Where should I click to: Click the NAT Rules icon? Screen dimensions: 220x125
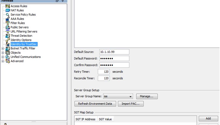tap(8, 10)
